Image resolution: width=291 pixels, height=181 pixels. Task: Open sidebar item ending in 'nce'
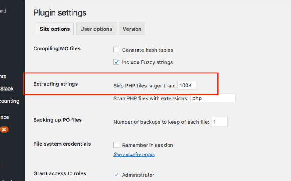pos(4,117)
